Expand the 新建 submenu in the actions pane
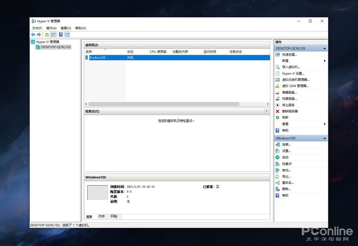358x246 pixels. (x=324, y=61)
